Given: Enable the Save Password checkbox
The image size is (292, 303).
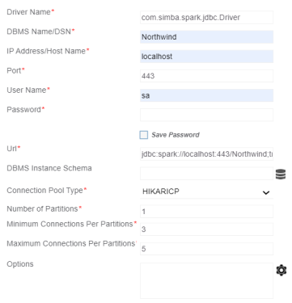Looking at the screenshot, I should point(144,135).
